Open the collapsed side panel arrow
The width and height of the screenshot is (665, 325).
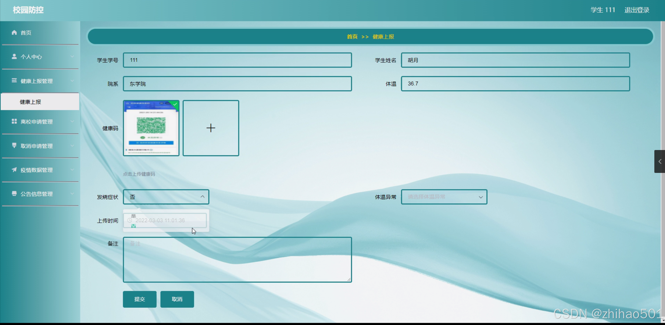tap(660, 161)
